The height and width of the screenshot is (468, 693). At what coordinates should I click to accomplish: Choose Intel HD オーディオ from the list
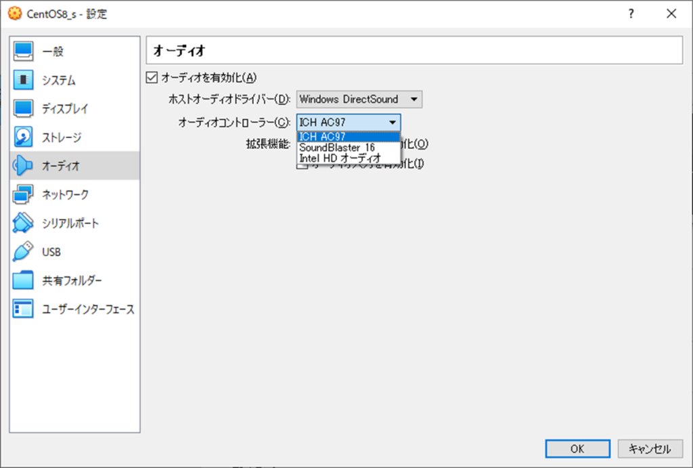click(x=349, y=158)
